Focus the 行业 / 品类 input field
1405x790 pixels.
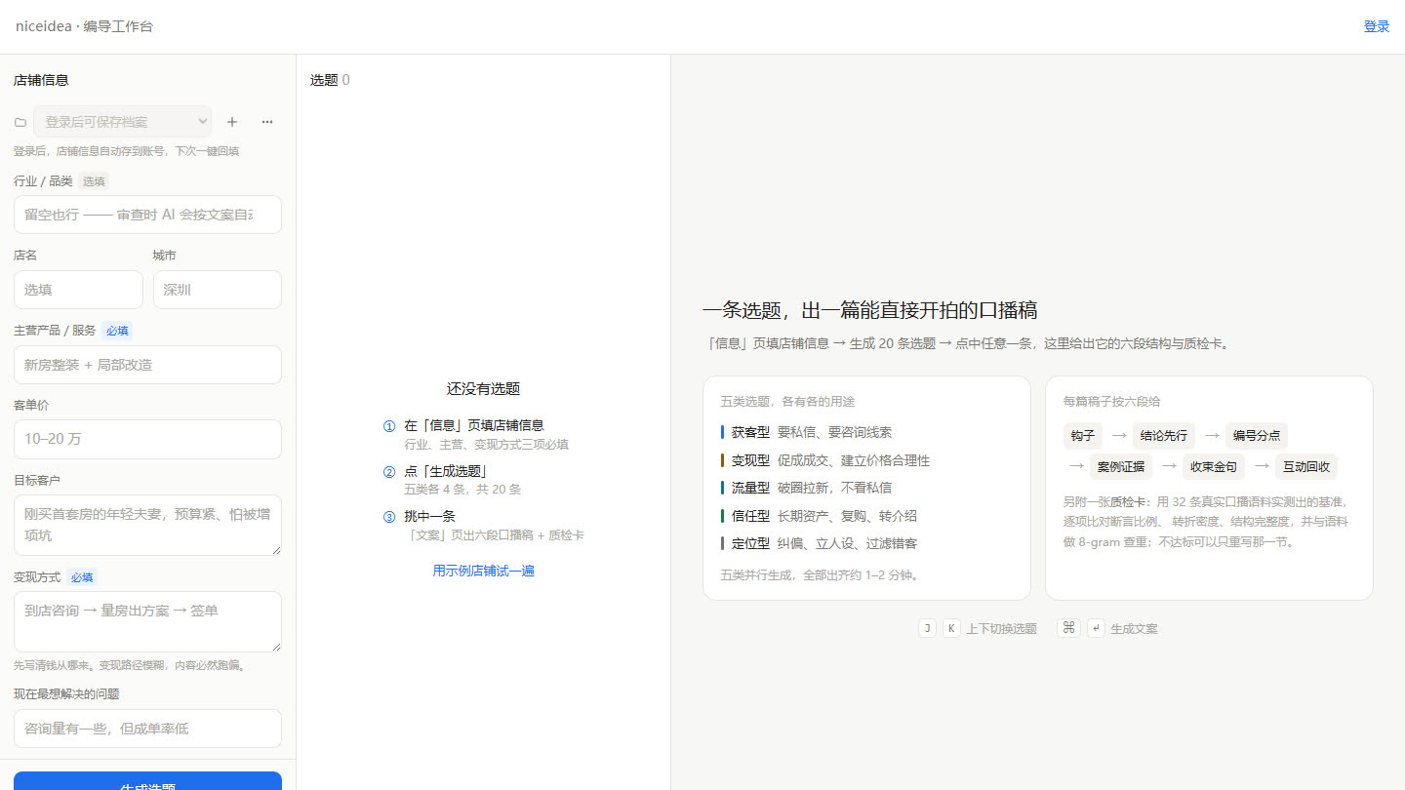pyautogui.click(x=147, y=215)
